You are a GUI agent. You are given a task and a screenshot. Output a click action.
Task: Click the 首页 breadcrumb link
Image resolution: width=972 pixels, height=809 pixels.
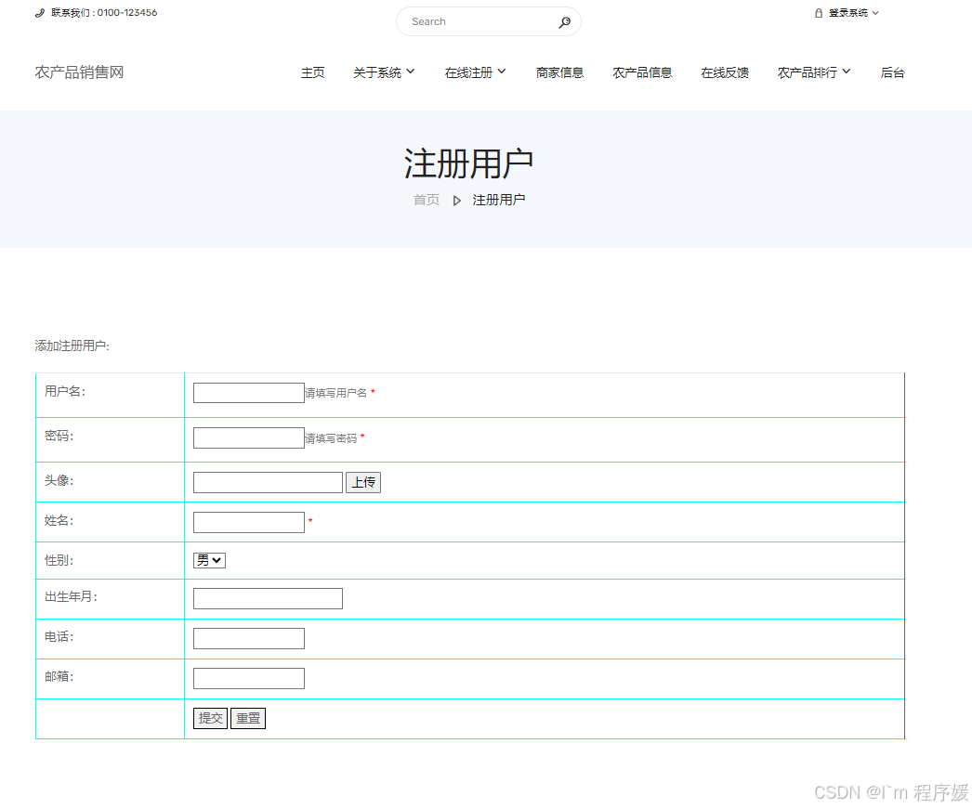(x=426, y=200)
